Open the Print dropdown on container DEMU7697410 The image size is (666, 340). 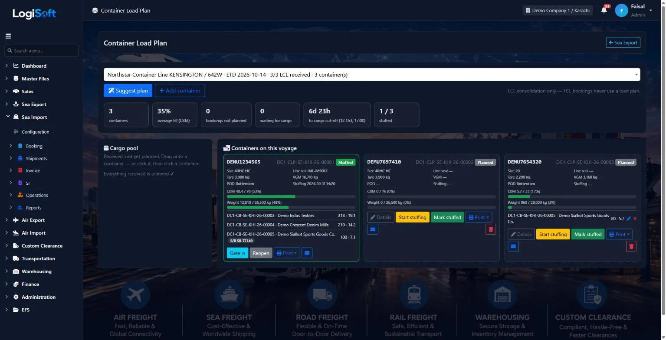pyautogui.click(x=479, y=217)
